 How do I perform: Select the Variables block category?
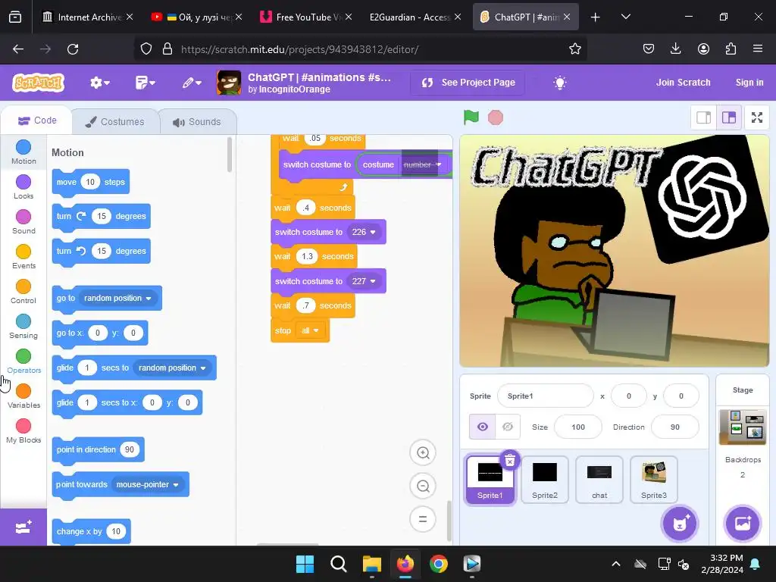[23, 396]
